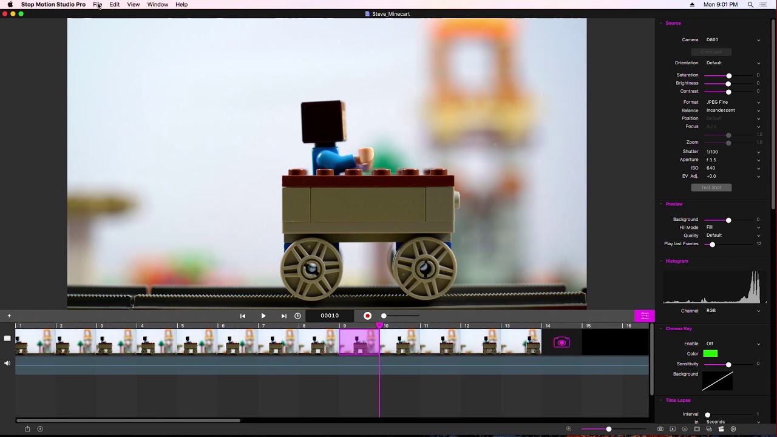
Task: Collapse the Time Lapse section
Action: 660,401
